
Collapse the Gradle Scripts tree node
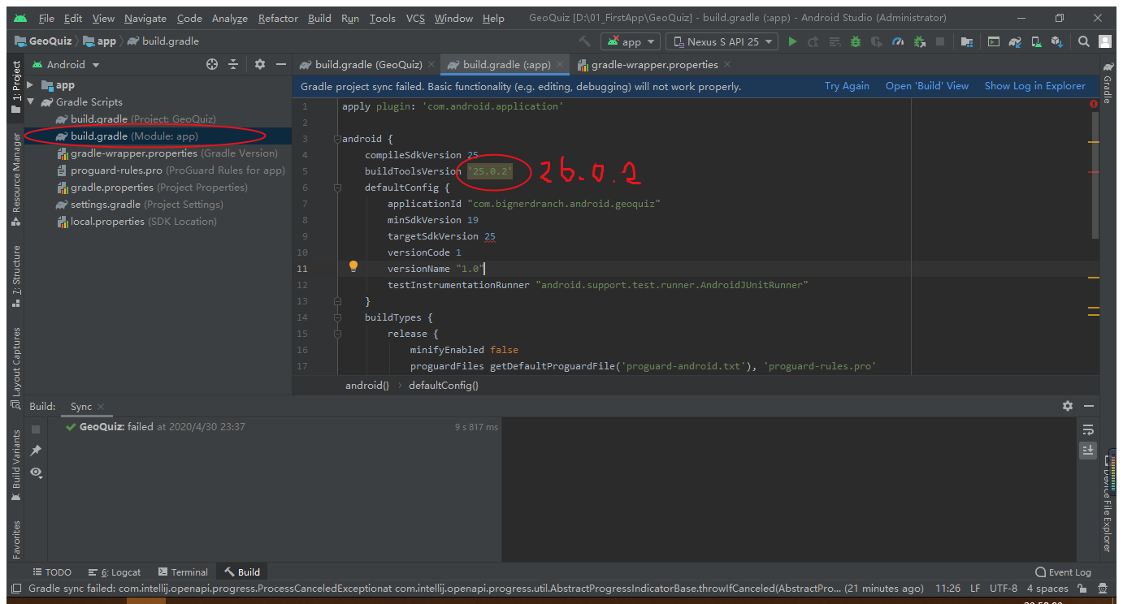(x=31, y=101)
